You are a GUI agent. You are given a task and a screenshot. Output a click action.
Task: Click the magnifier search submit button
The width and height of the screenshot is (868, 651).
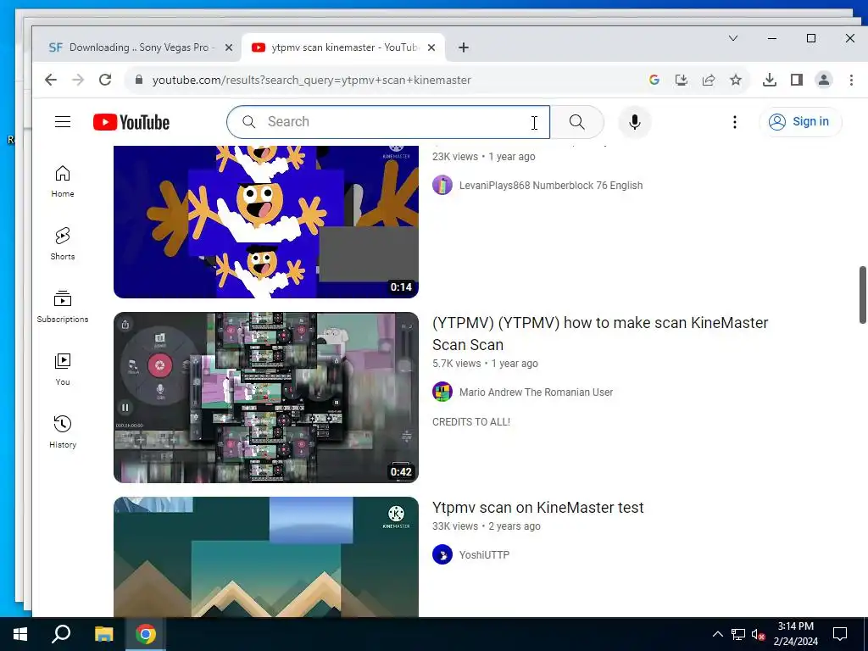click(576, 122)
